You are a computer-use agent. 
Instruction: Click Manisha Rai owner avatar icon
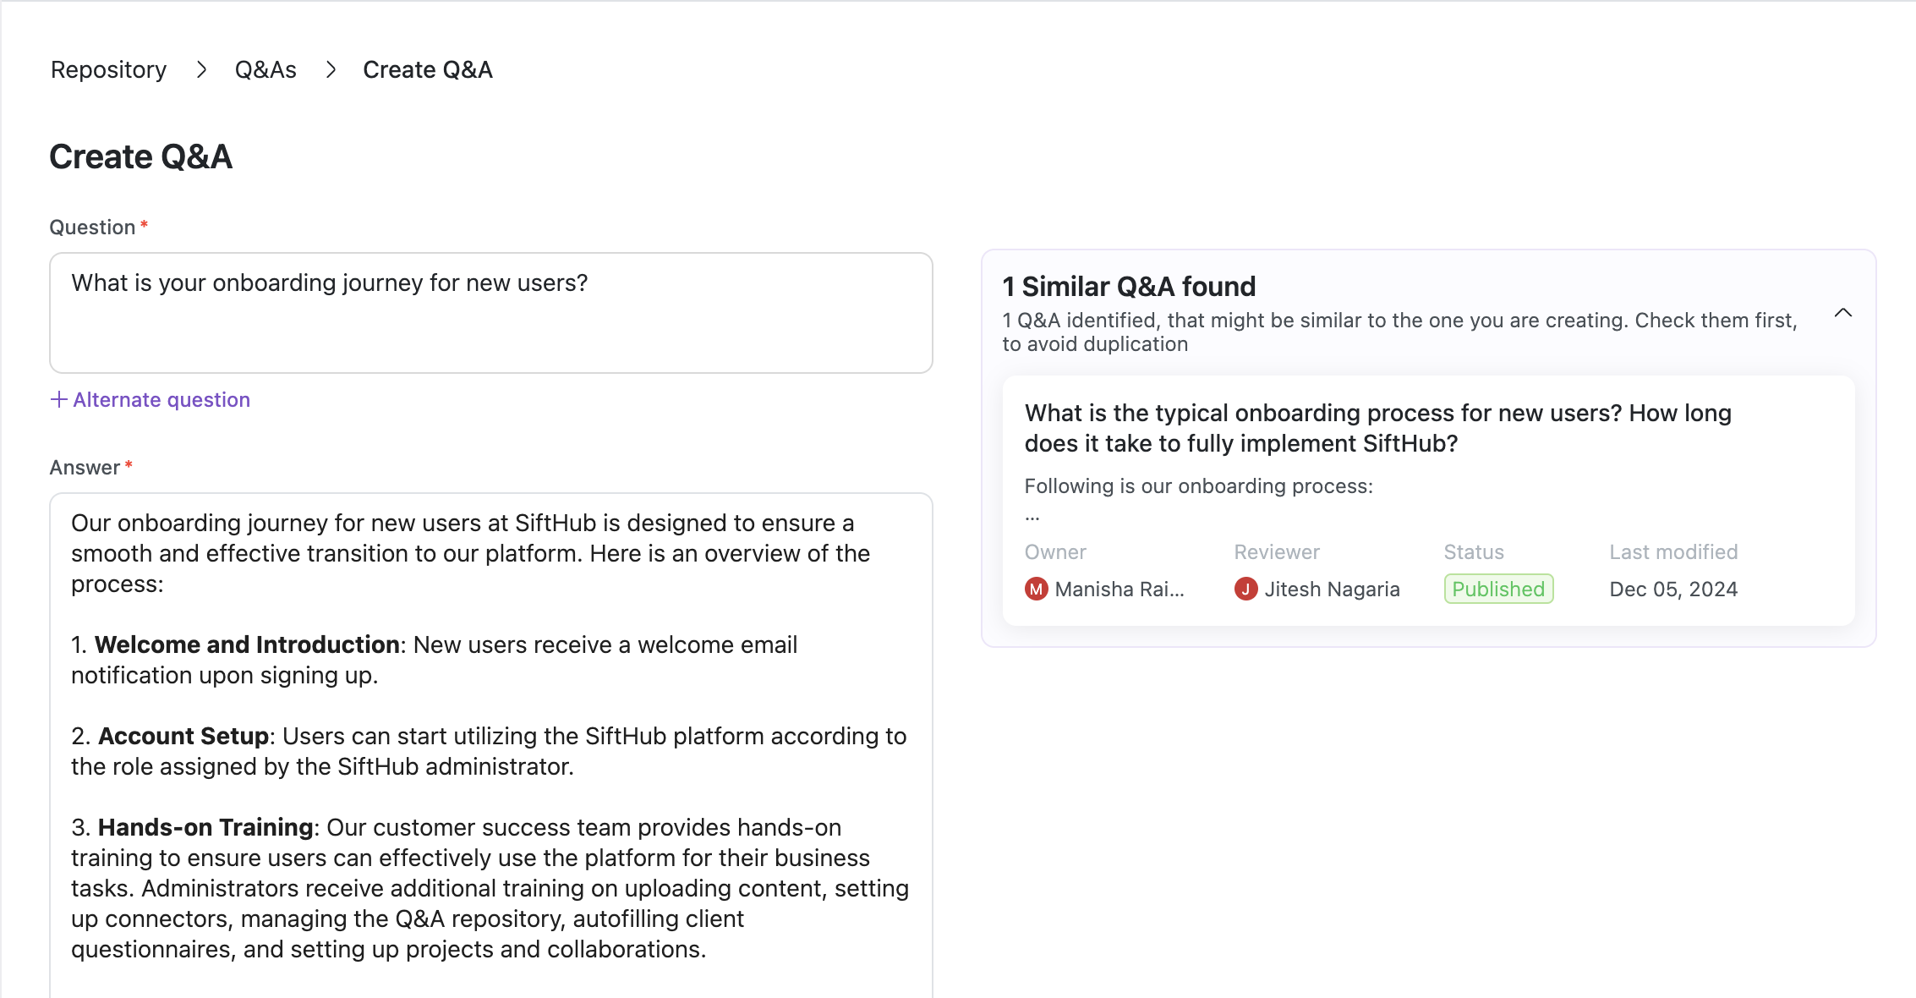1036,589
